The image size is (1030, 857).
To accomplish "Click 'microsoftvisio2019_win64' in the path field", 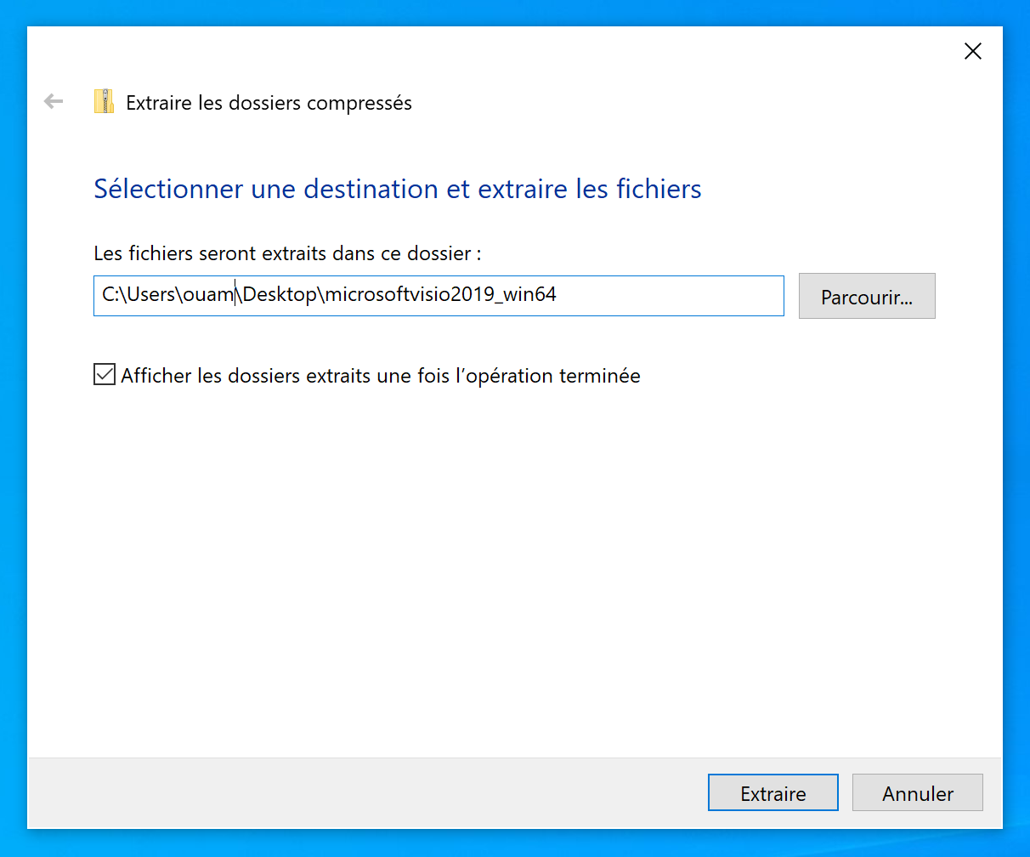I will 441,295.
